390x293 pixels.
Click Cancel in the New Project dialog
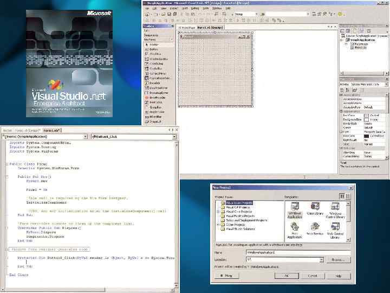(x=313, y=276)
